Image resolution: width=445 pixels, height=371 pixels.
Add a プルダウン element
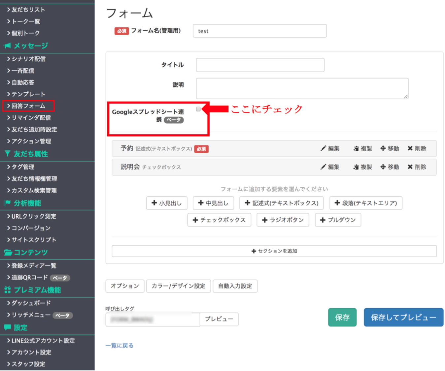(338, 220)
